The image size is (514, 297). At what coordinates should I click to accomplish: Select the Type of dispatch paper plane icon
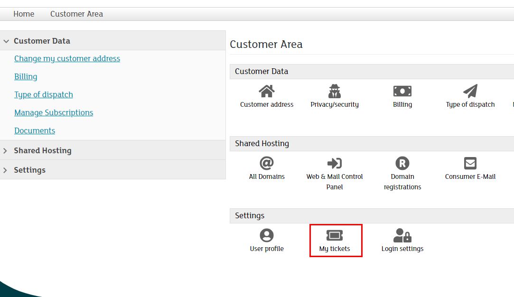click(x=470, y=91)
